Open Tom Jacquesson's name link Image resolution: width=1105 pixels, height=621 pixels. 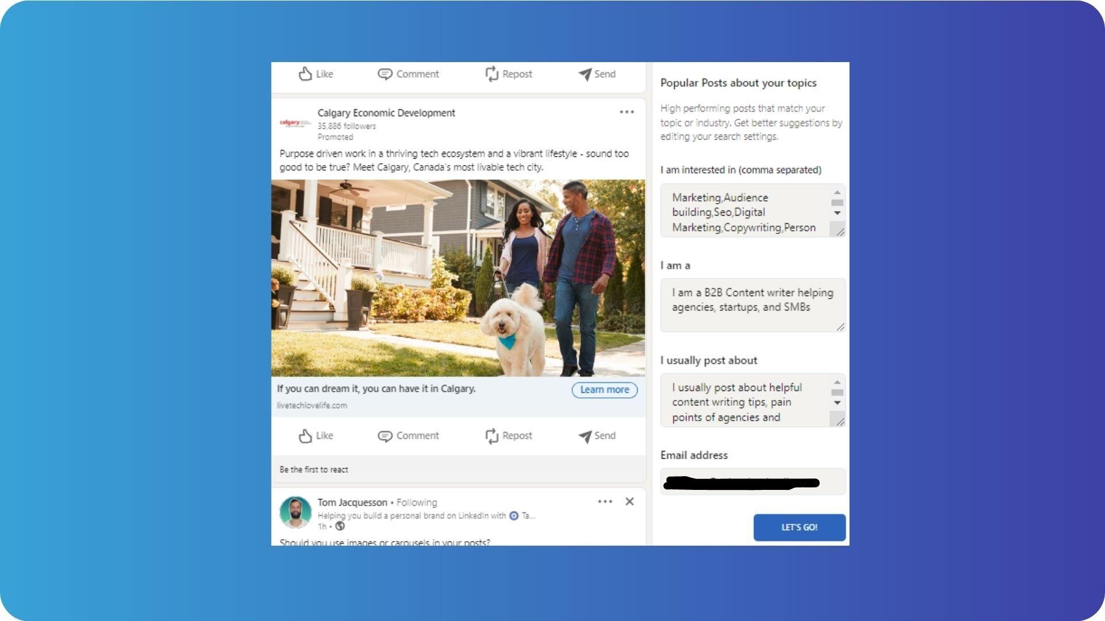[x=352, y=503]
